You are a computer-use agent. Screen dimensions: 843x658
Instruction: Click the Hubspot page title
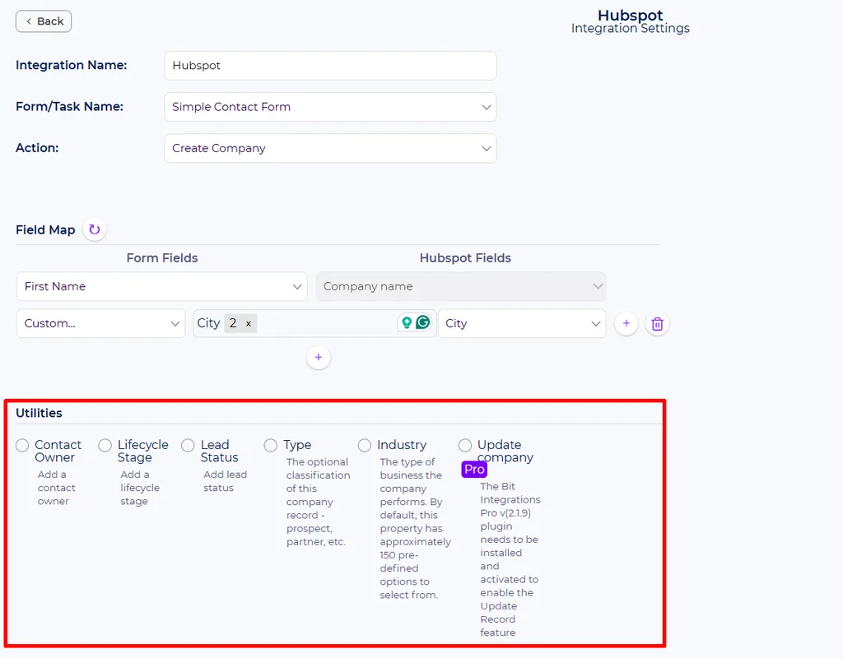(x=630, y=15)
